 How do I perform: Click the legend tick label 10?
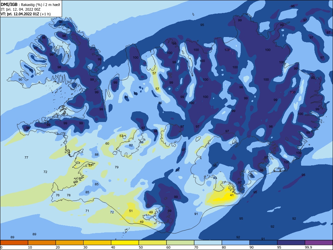pyautogui.click(x=30, y=247)
